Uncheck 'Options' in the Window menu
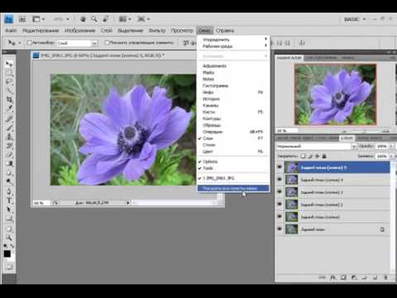Viewport: 397px width, 298px height. tap(232, 161)
